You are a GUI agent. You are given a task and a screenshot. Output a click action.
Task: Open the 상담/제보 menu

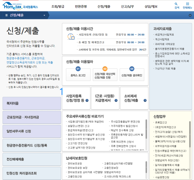tap(151, 7)
